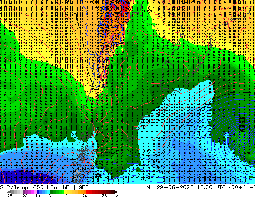Viewport: 255px width, 197px height.
Task: Click the 26 label under the color scale
Action: point(84,195)
